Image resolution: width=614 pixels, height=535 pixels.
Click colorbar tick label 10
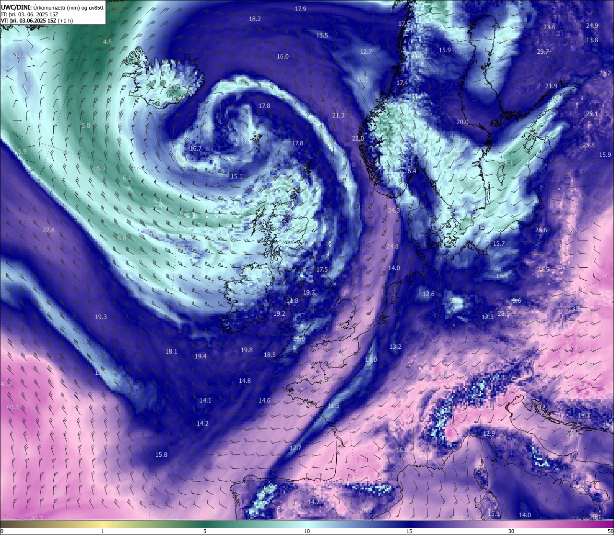tap(307, 531)
